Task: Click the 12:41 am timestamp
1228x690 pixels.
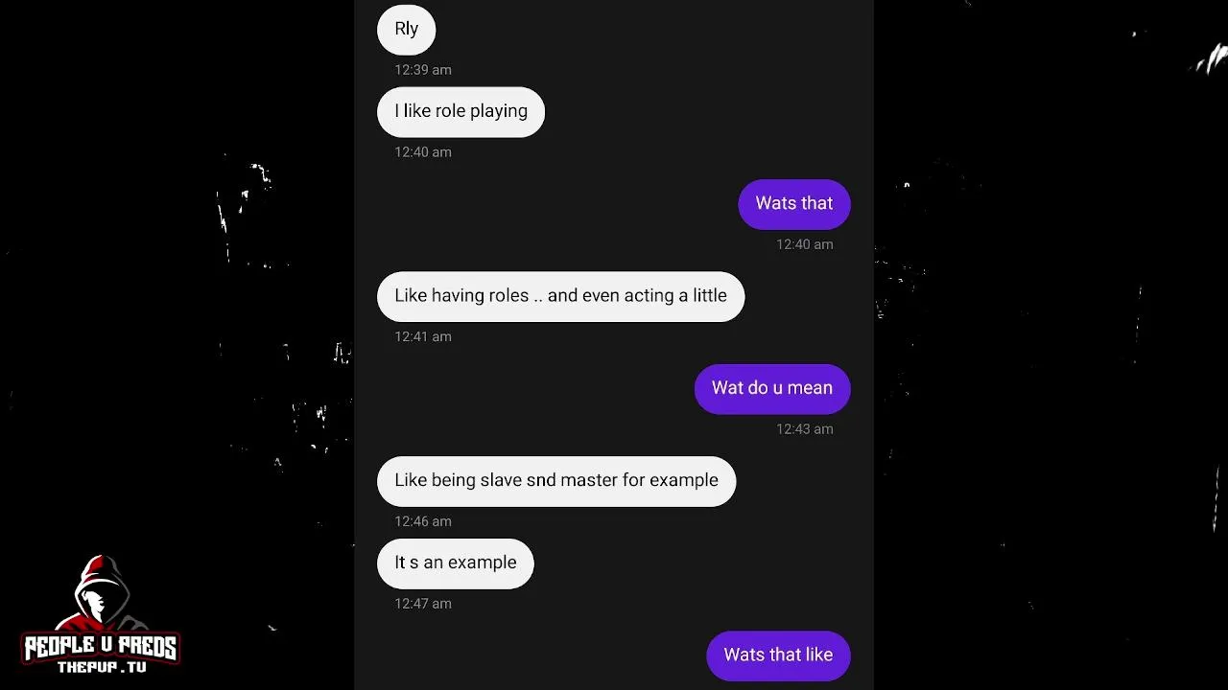Action: coord(423,336)
